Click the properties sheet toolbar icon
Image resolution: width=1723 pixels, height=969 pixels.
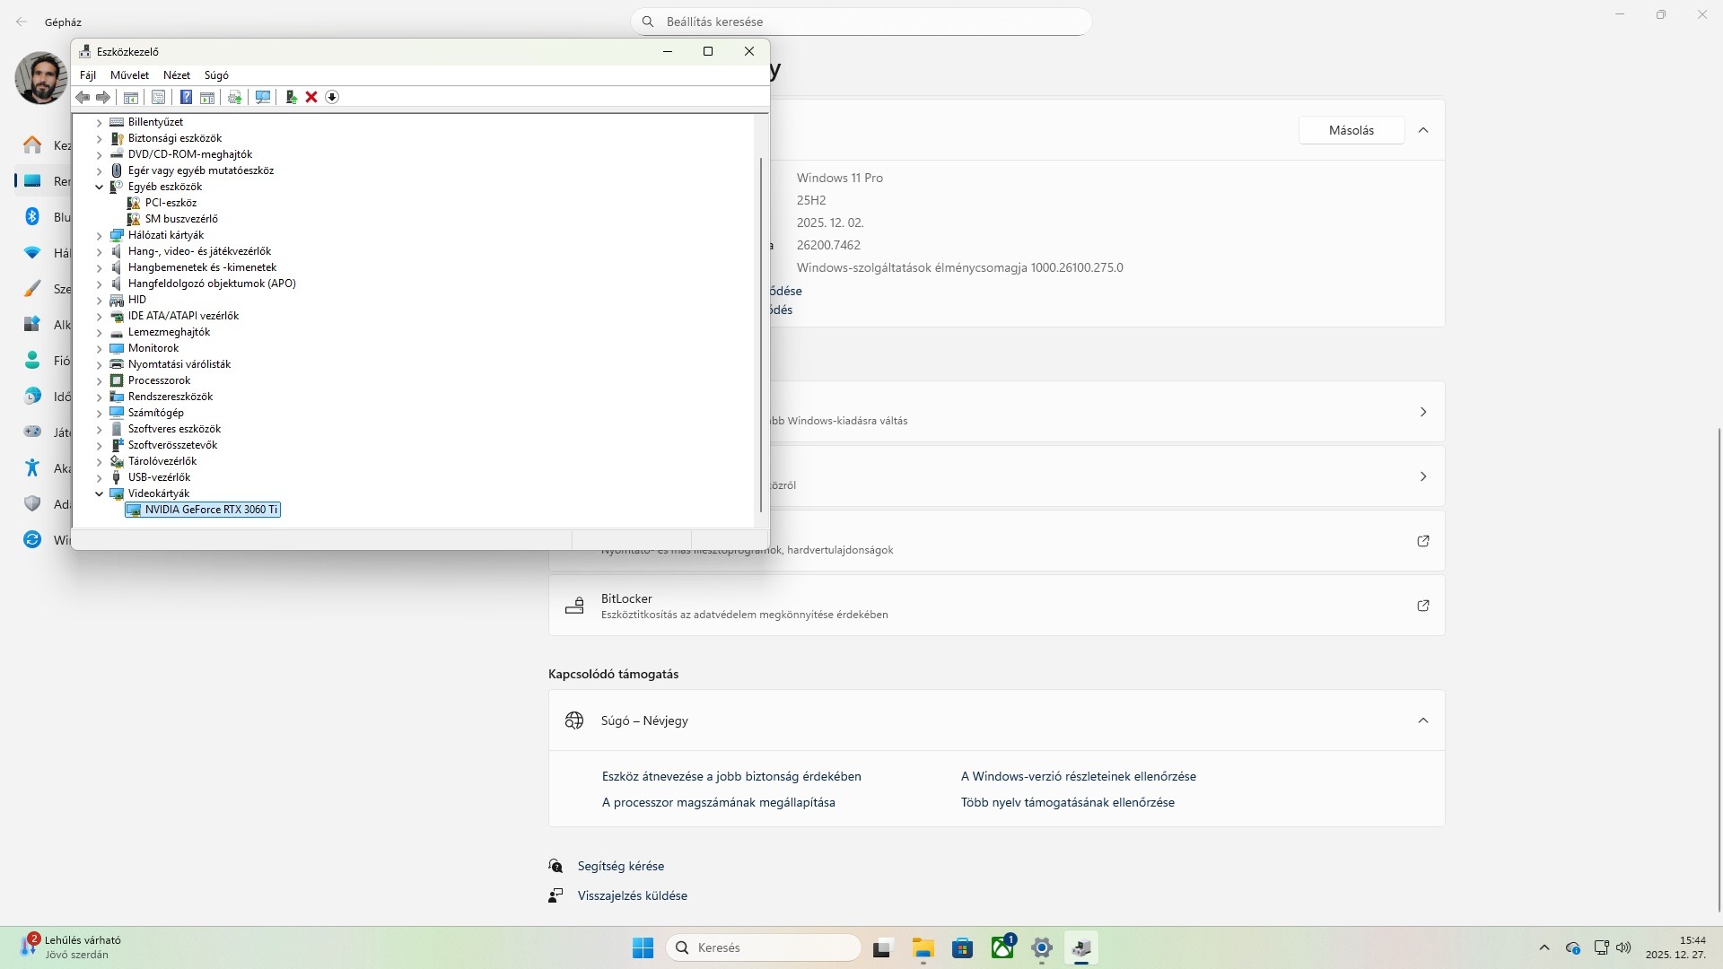tap(159, 97)
